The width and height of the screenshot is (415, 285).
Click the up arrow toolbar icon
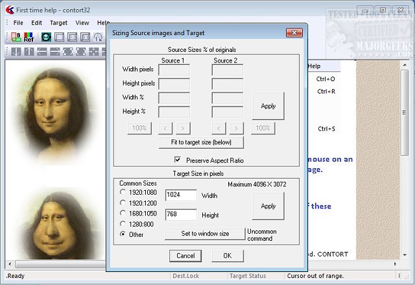pos(29,51)
